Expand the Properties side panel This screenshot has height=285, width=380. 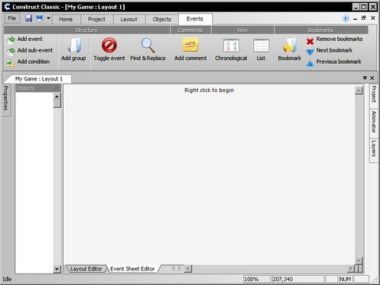tap(6, 98)
